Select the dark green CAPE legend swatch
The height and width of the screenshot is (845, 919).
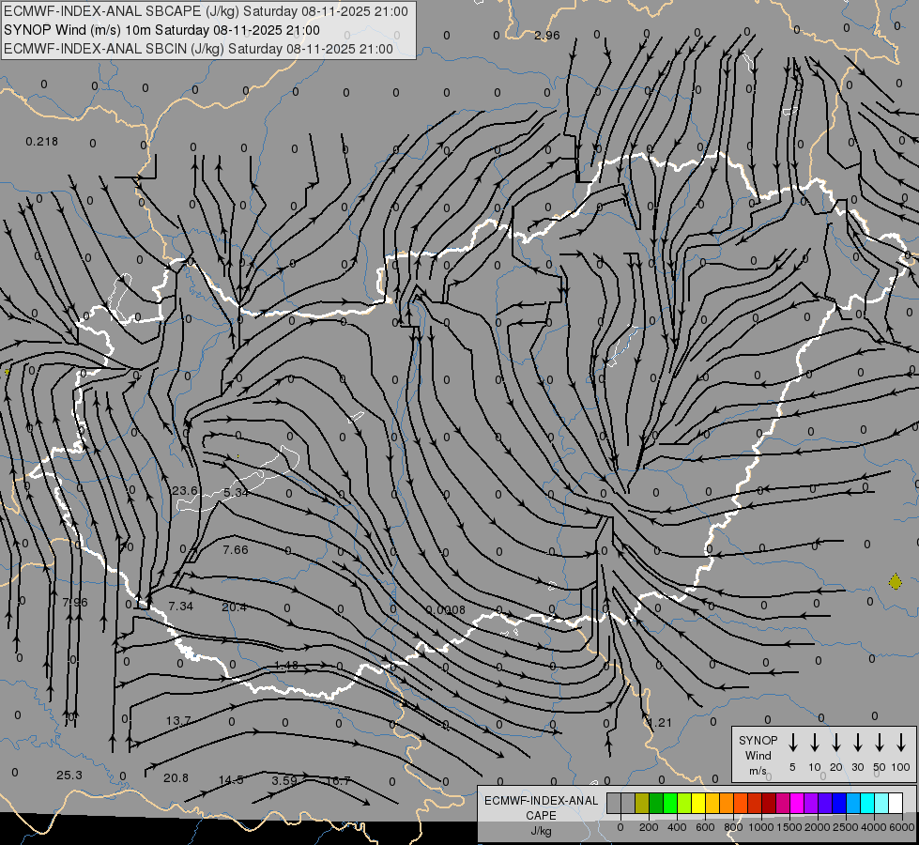point(656,804)
